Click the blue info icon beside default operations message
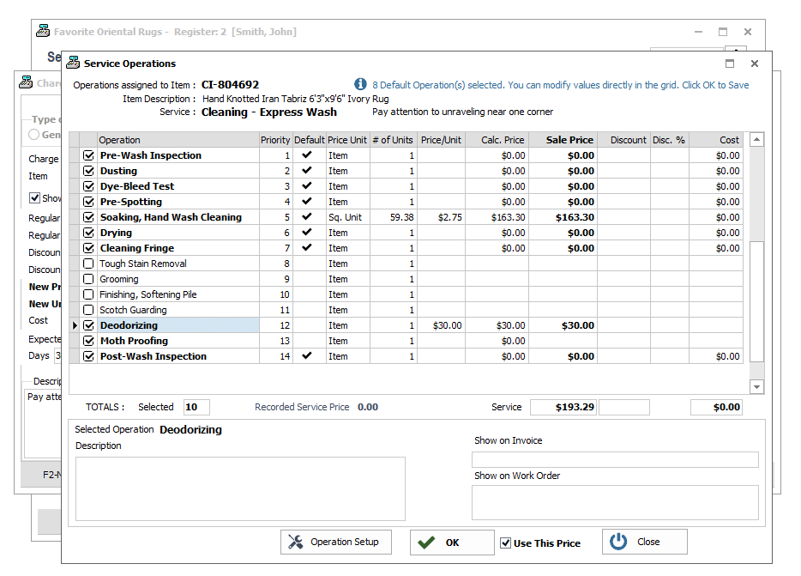Viewport: 801px width, 576px height. click(360, 84)
